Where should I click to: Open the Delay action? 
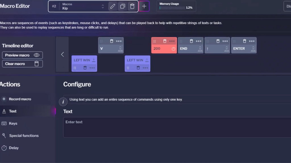coord(14,148)
